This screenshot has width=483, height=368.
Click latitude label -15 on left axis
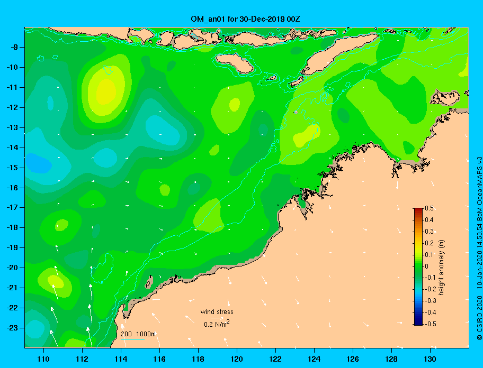click(x=13, y=168)
